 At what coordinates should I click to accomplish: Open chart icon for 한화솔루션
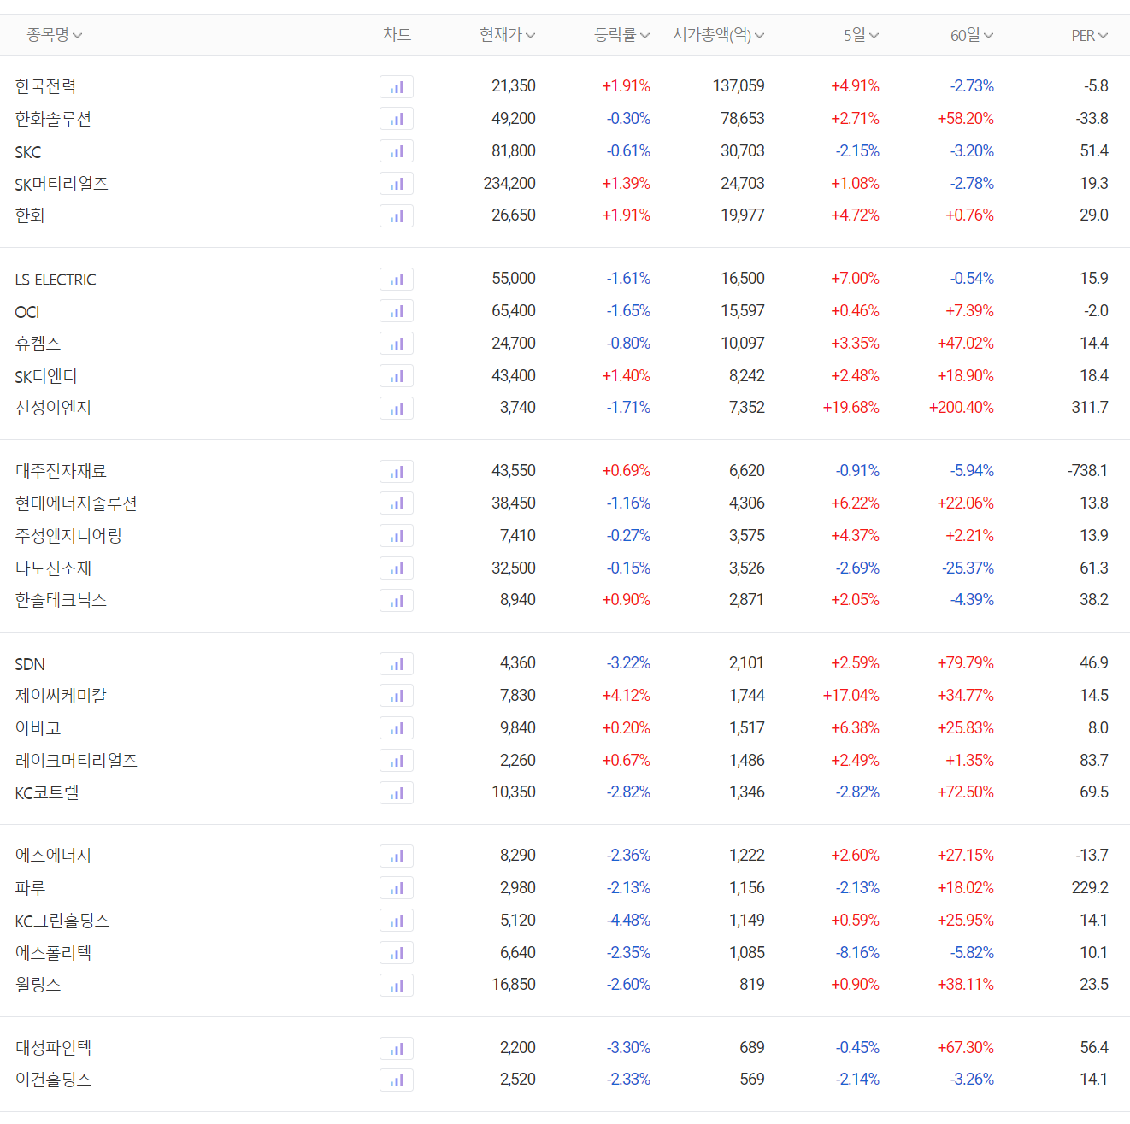click(x=397, y=119)
